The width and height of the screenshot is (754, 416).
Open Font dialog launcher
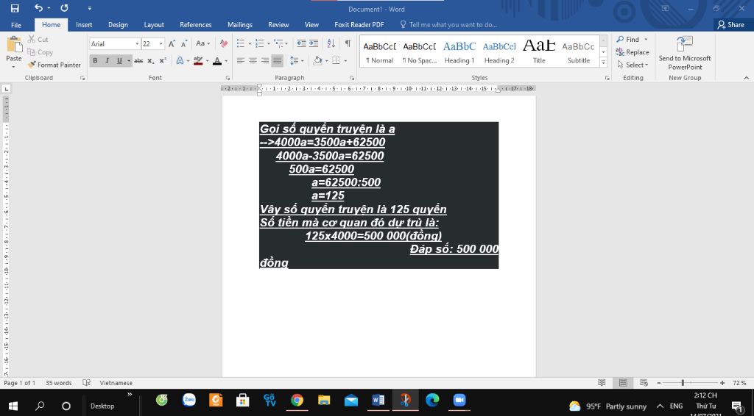click(x=228, y=78)
